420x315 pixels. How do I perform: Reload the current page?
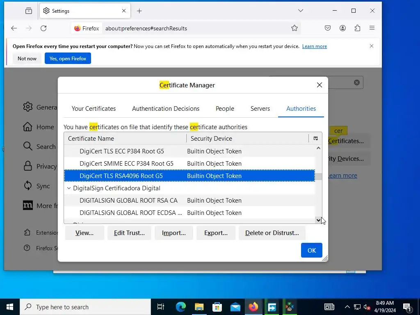43,28
